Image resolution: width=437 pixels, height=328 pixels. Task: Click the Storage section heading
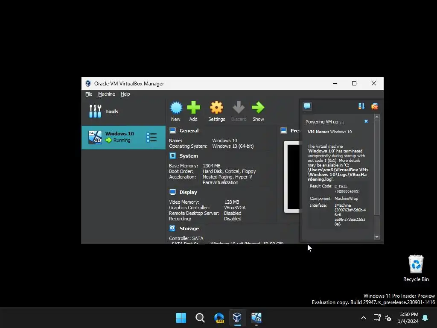(x=189, y=228)
